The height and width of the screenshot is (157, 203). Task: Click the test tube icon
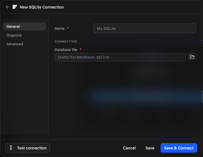click(x=11, y=148)
